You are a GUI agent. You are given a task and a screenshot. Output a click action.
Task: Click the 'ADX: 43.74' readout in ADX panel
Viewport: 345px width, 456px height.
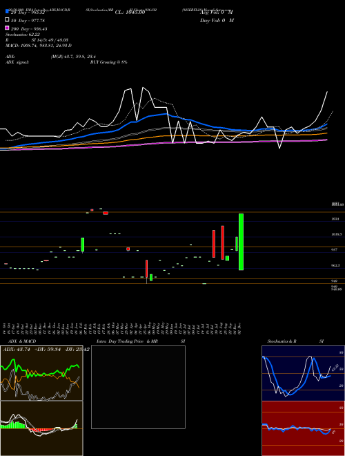tap(17, 350)
